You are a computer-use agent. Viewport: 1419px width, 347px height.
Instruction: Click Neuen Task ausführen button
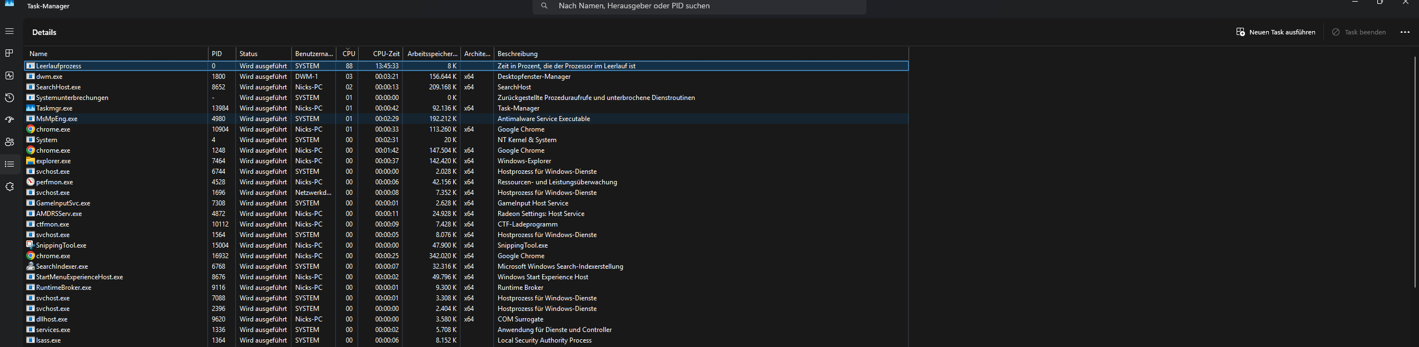[x=1276, y=32]
